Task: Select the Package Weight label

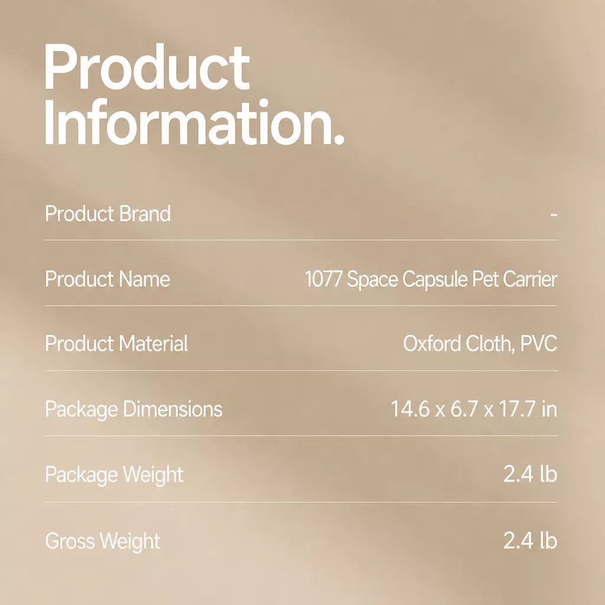Action: (x=114, y=475)
